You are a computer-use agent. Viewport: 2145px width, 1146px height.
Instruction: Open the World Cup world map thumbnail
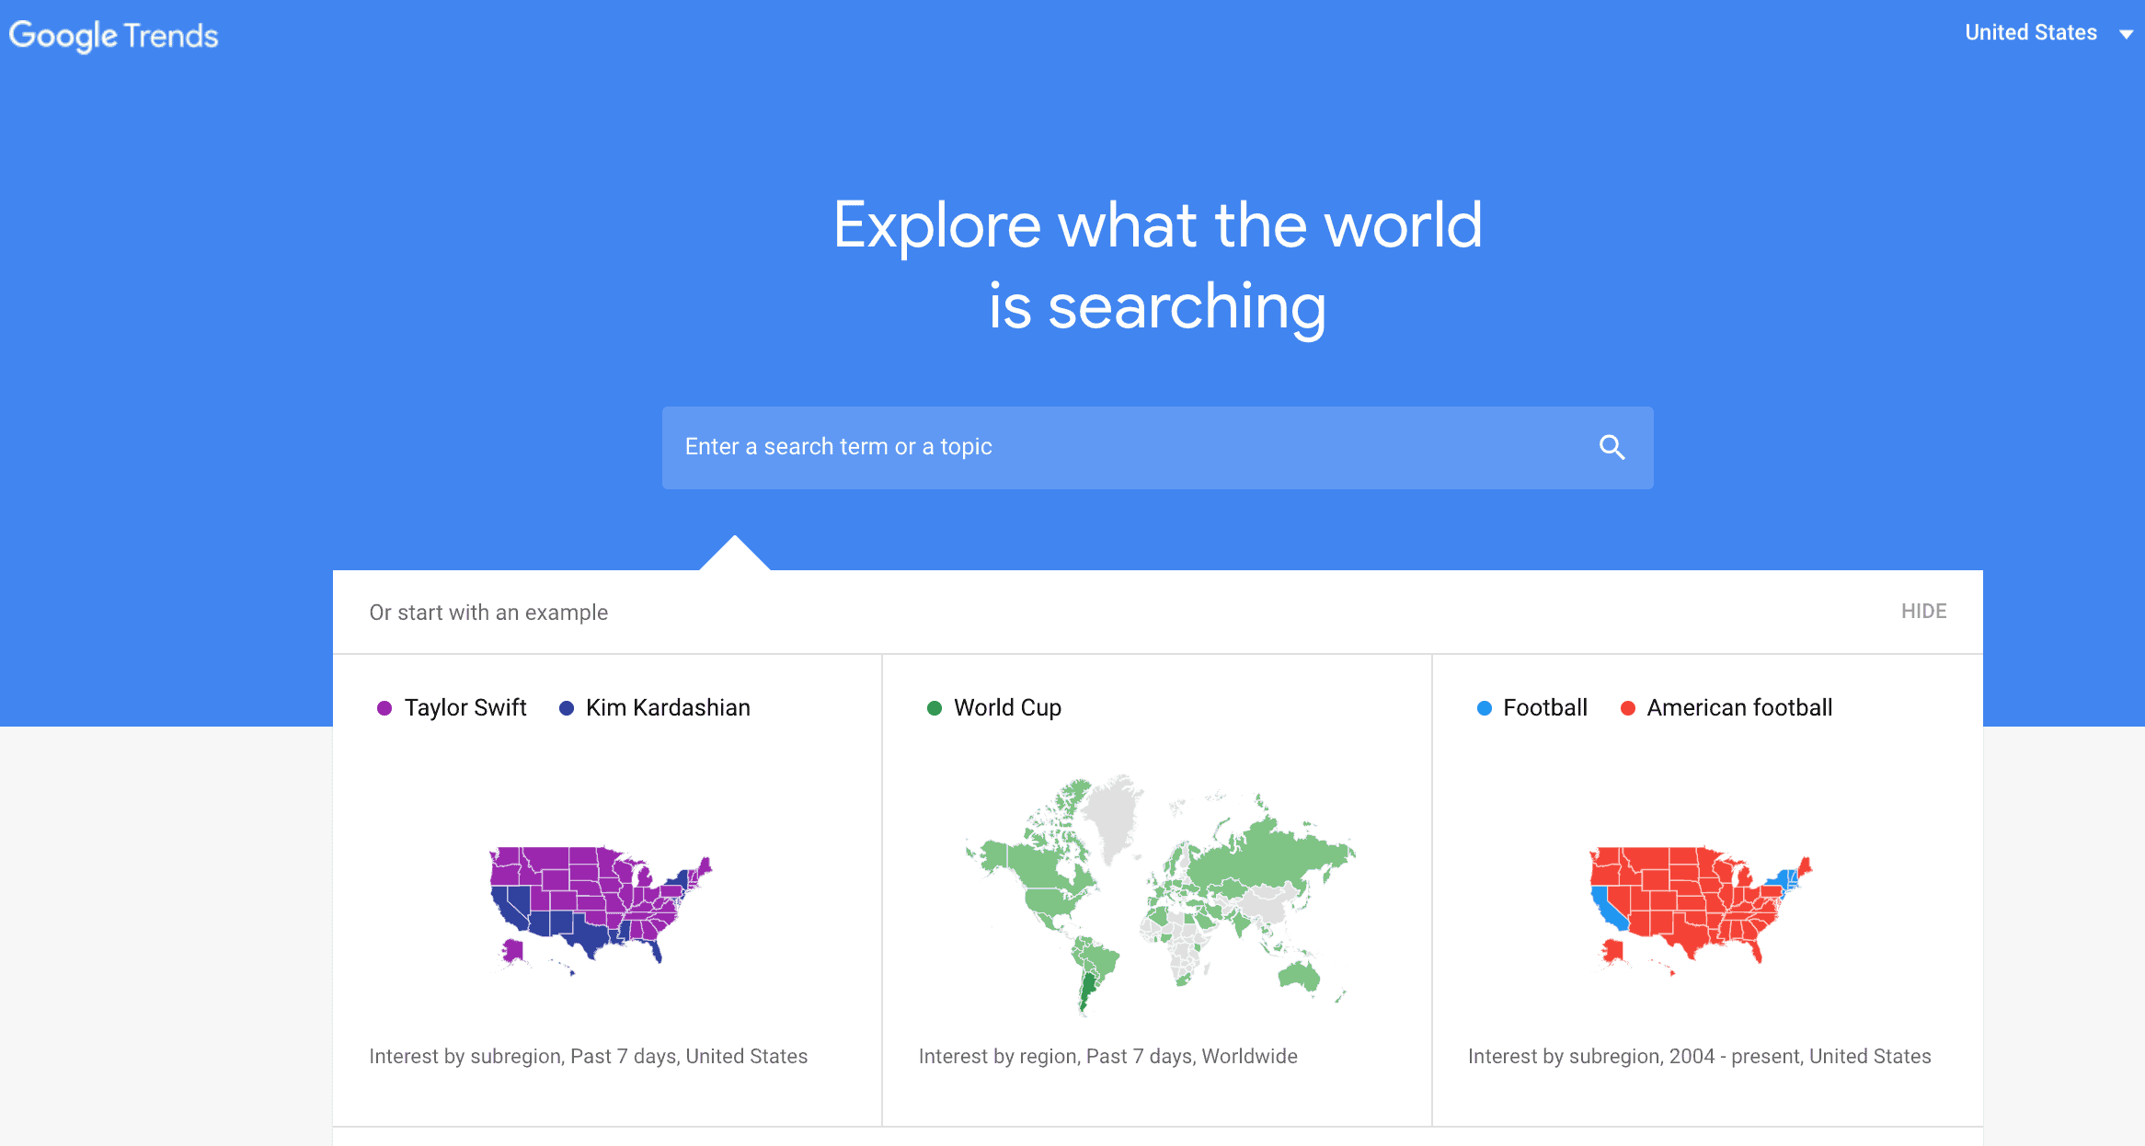pyautogui.click(x=1159, y=894)
